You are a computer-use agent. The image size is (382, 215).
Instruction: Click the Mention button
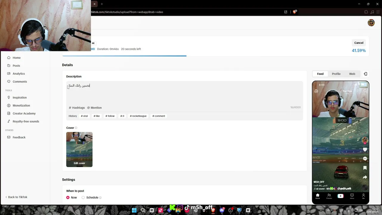(x=94, y=108)
